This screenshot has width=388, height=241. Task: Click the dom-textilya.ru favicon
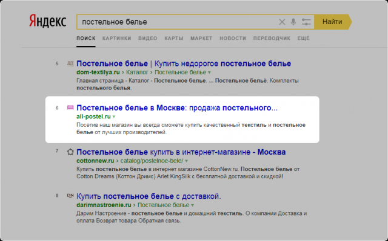[x=70, y=63]
